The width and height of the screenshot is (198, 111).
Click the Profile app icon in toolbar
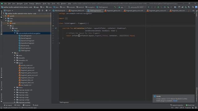tap(165, 7)
